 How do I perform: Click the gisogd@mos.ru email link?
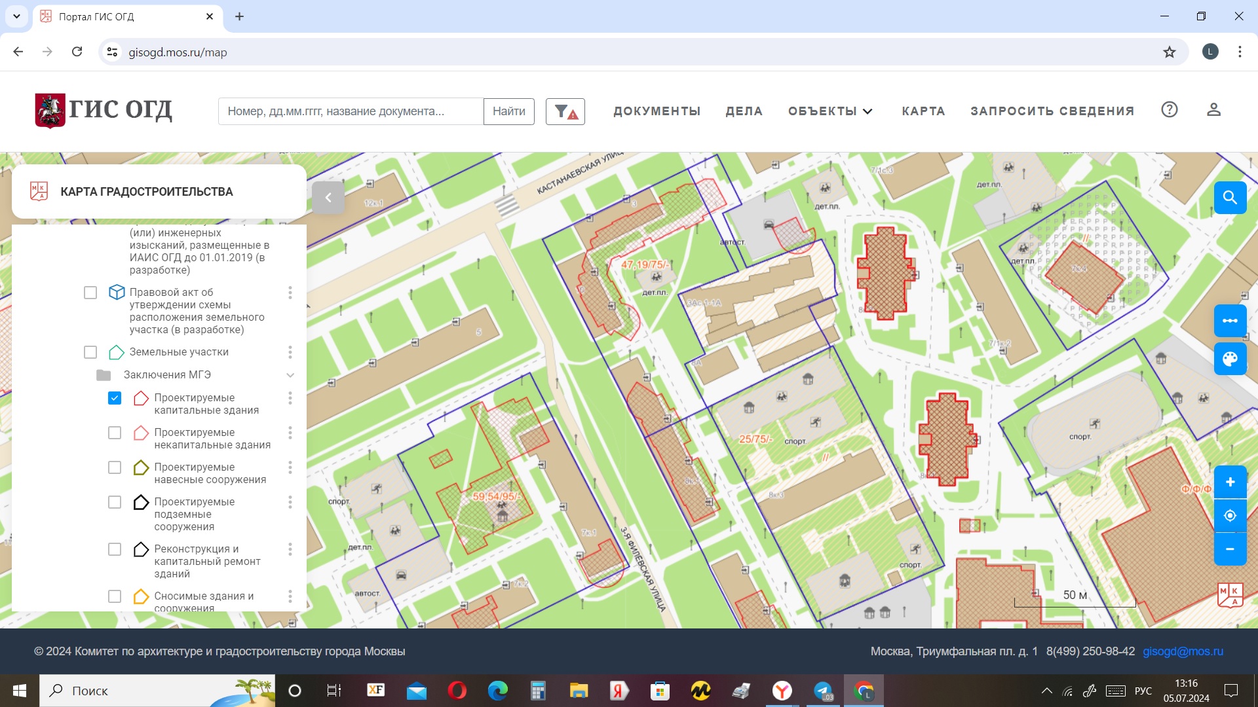pyautogui.click(x=1183, y=651)
